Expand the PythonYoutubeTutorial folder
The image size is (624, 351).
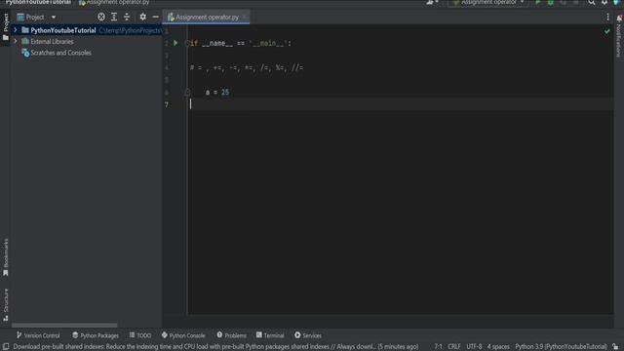(16, 30)
